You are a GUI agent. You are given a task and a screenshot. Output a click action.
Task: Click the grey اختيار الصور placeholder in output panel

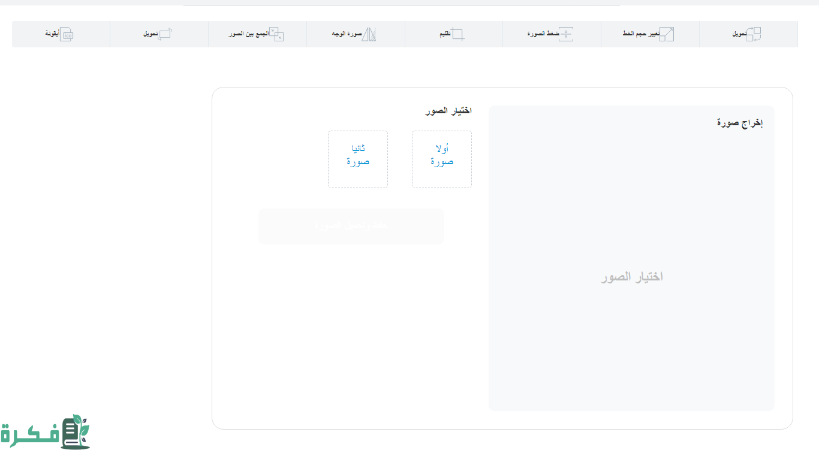point(632,277)
